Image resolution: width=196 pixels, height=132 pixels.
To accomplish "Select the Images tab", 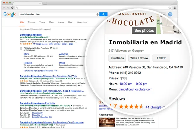I will coord(61,22).
